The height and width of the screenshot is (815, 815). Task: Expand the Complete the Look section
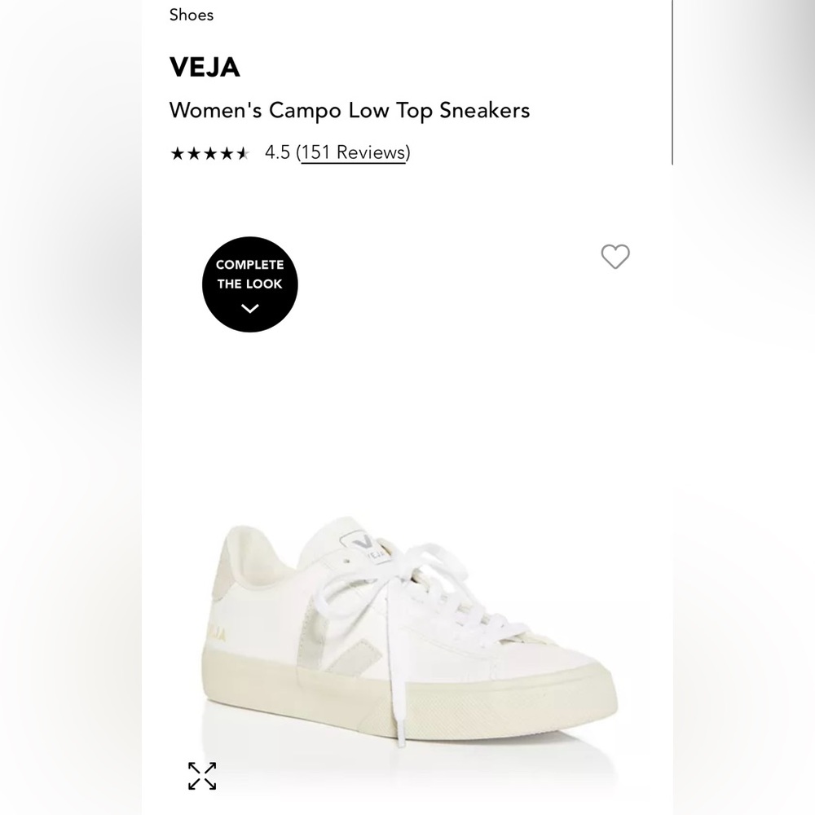tap(249, 284)
